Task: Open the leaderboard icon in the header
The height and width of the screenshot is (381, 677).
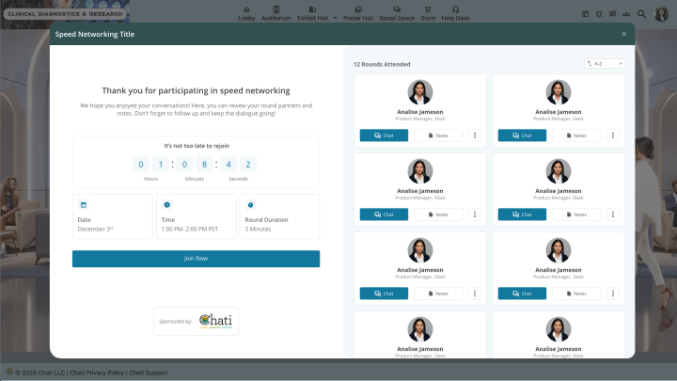Action: click(x=626, y=14)
